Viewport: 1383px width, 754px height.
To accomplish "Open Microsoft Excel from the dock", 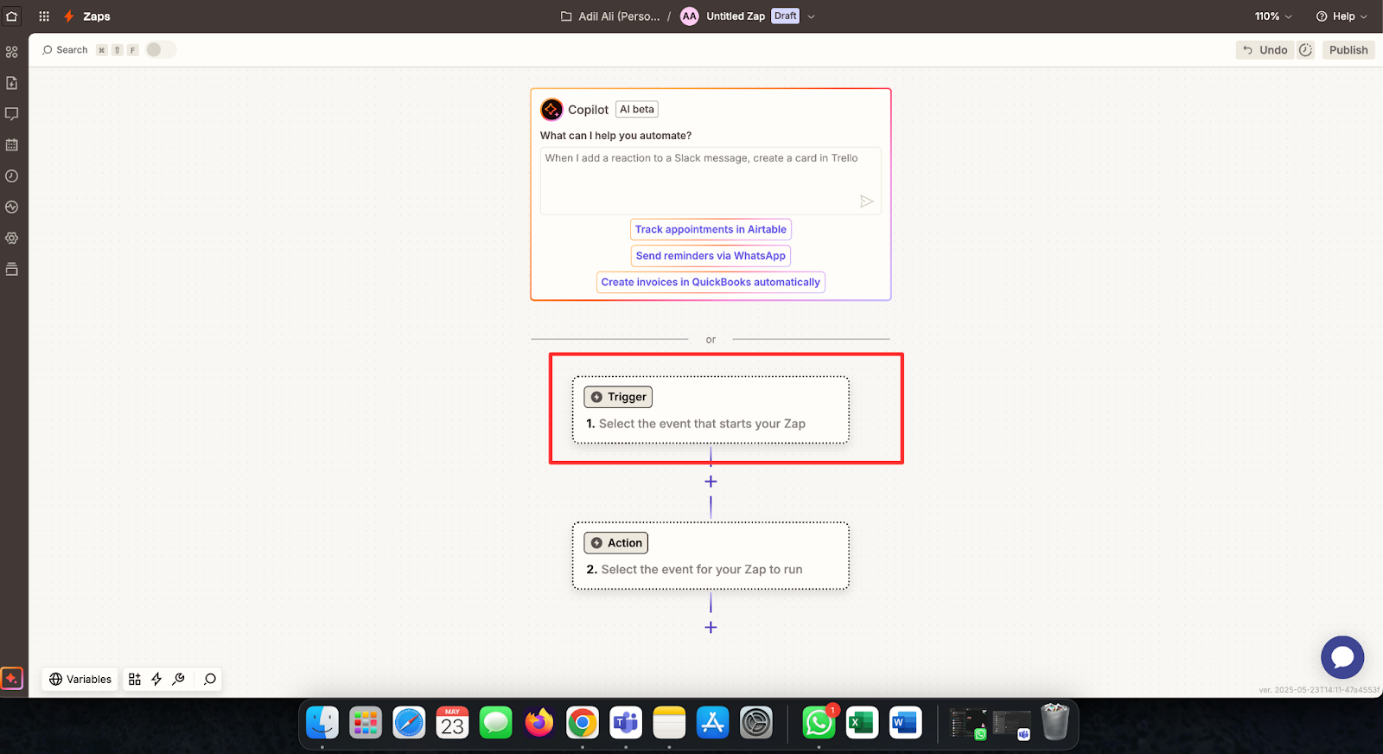I will [x=862, y=723].
